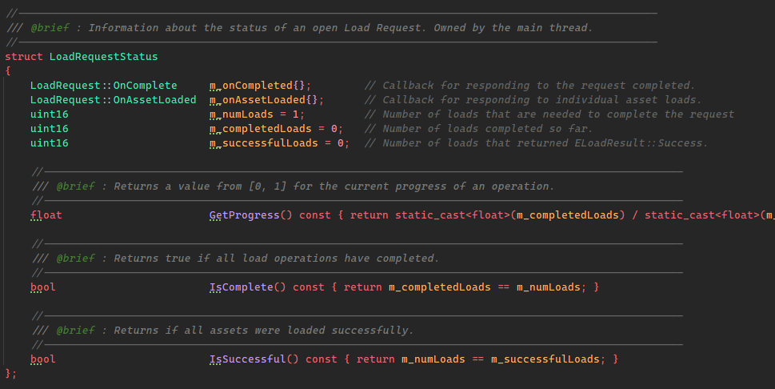Screen dimensions: 775x389
Task: Click the bool return type of IsSuccessful
Action: (x=43, y=359)
